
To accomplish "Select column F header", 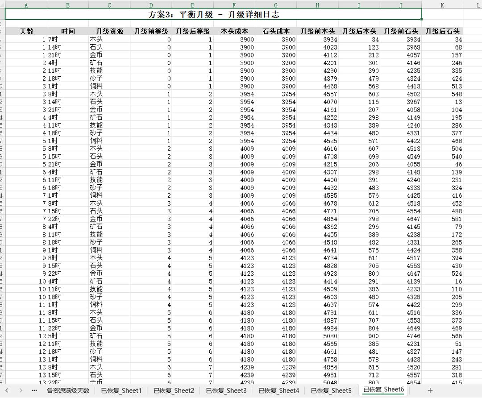I will pyautogui.click(x=234, y=5).
